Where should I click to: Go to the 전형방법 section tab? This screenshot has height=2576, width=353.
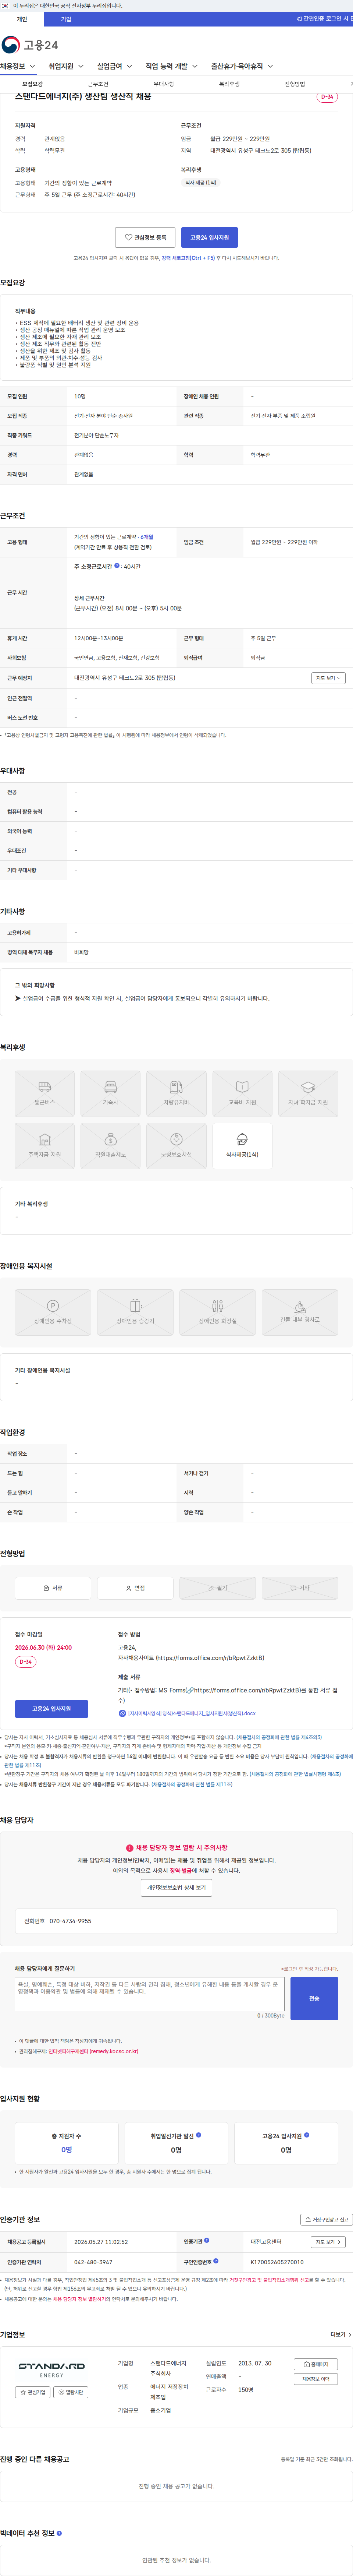tap(295, 84)
